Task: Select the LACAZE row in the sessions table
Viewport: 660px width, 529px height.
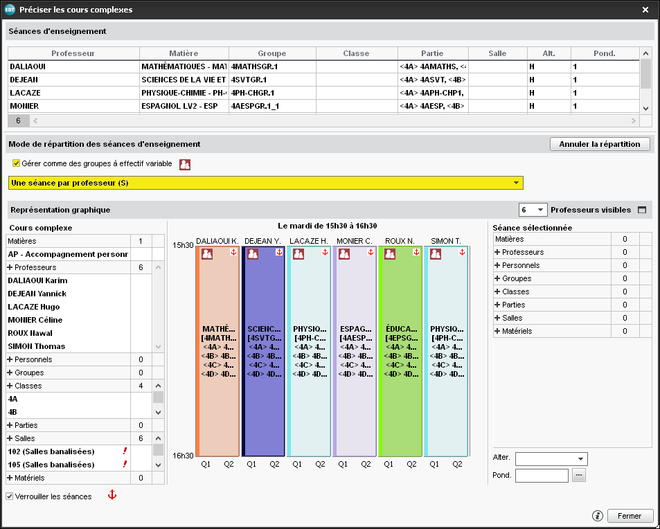Action: (323, 93)
